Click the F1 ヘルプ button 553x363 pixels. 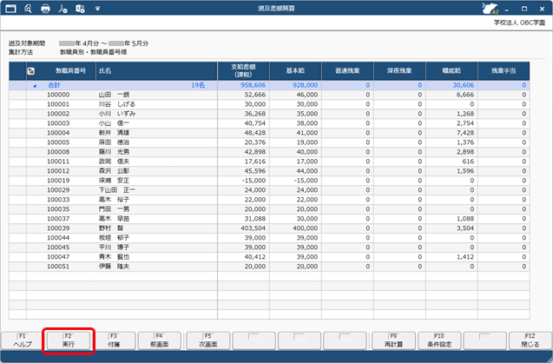click(x=23, y=340)
